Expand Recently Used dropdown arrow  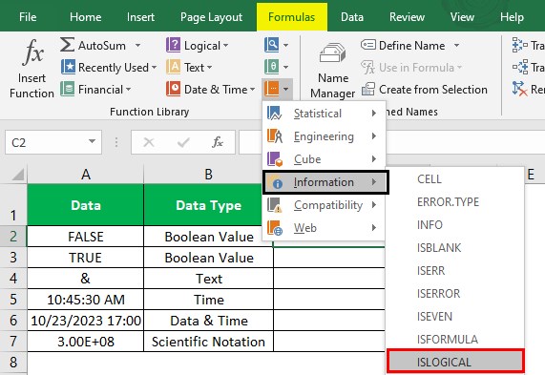pyautogui.click(x=154, y=68)
